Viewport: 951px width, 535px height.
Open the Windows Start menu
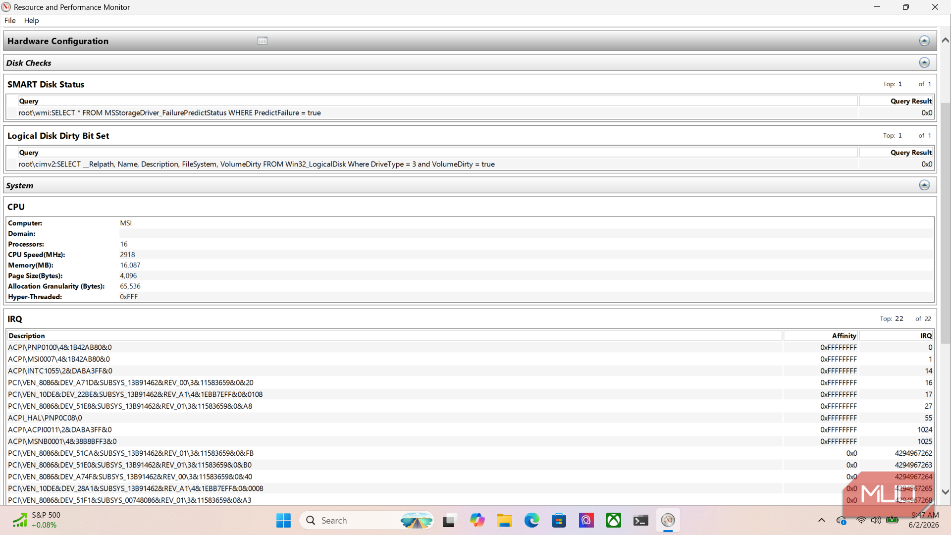click(284, 521)
